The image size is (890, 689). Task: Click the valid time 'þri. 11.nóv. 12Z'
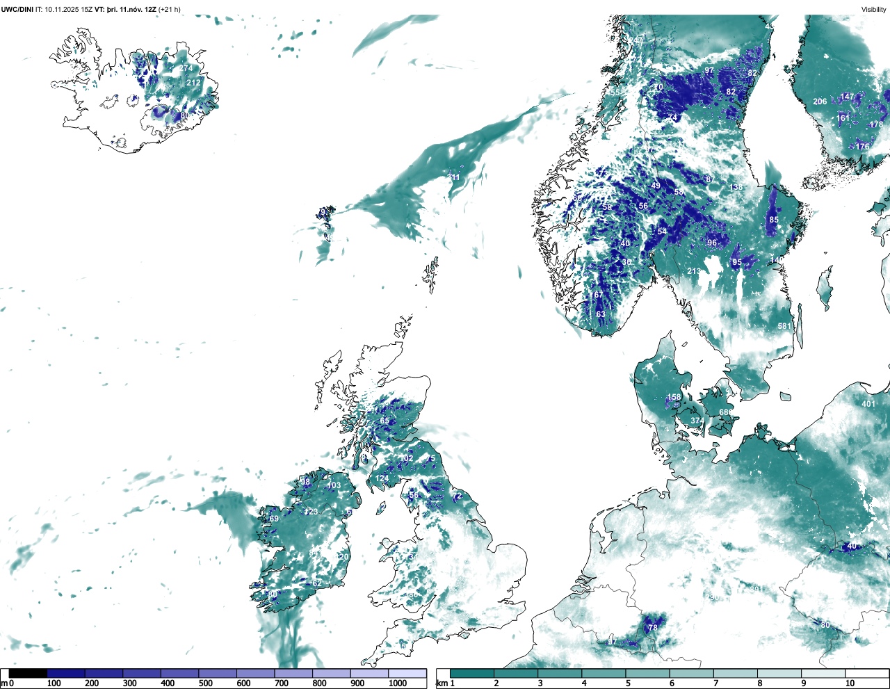pyautogui.click(x=132, y=9)
